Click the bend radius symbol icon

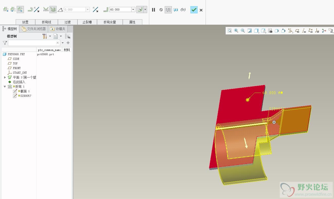106,10
